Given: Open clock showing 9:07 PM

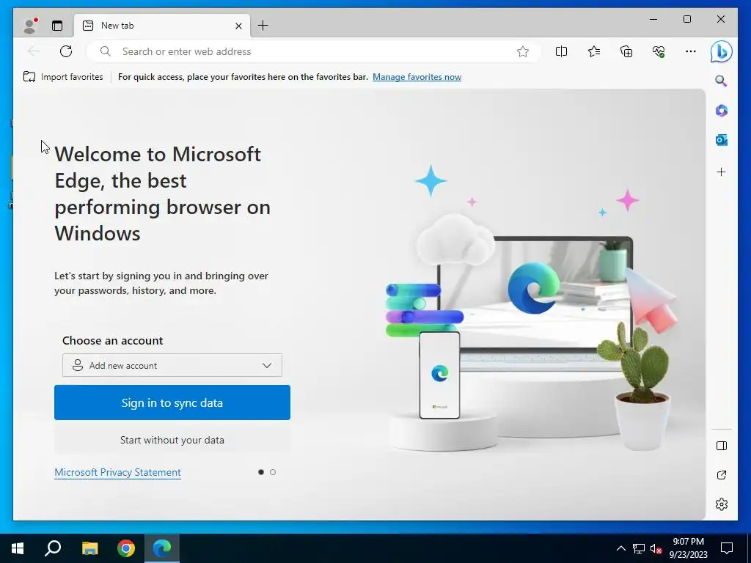Looking at the screenshot, I should coord(688,548).
